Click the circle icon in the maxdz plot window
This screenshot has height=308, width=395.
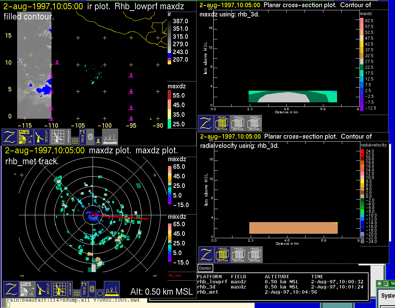pos(99,293)
